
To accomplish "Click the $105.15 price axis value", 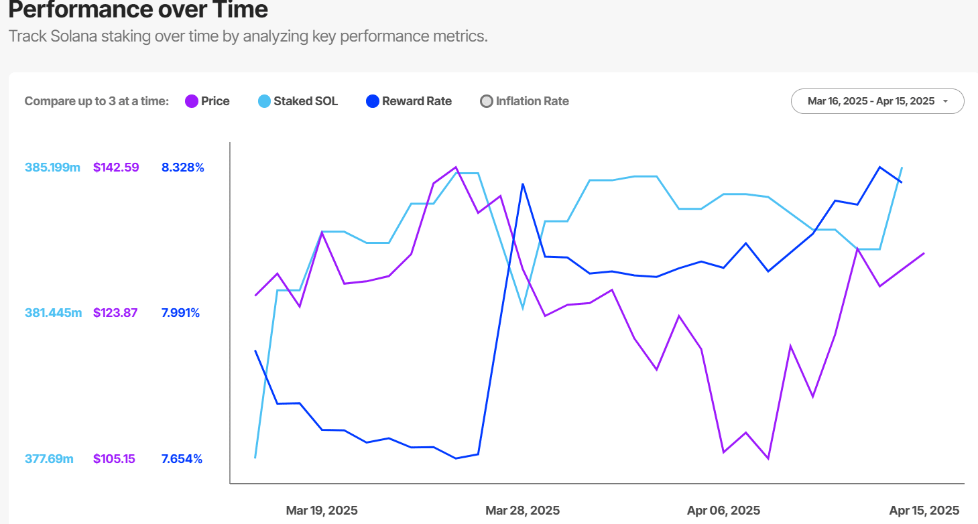I will tap(114, 459).
